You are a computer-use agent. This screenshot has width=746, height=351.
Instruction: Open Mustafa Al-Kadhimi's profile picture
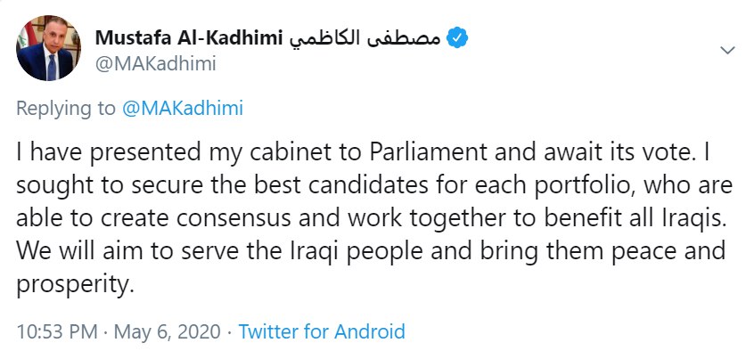pyautogui.click(x=48, y=48)
